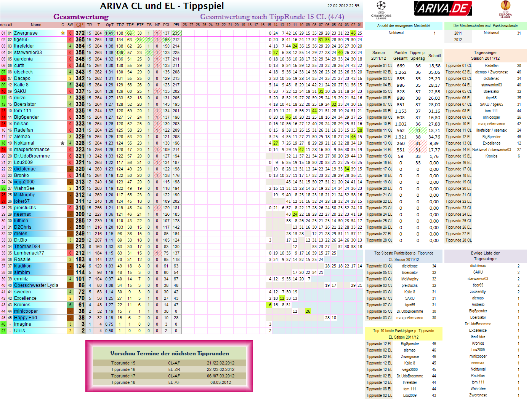Click 'Anzahl der errungenen Meistertitel' header
Image resolution: width=529 pixels, height=401 pixels.
coord(404,25)
